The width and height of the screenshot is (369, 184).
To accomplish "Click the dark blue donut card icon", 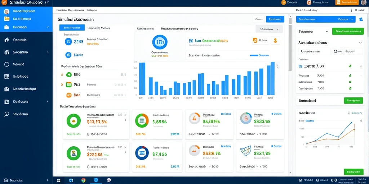I will click(x=142, y=152).
